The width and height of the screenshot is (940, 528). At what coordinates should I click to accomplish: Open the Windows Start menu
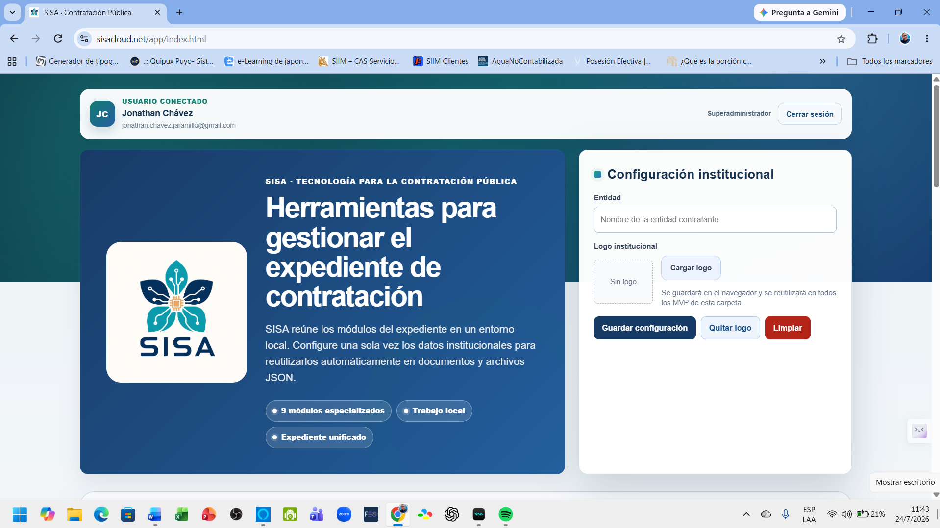(20, 514)
